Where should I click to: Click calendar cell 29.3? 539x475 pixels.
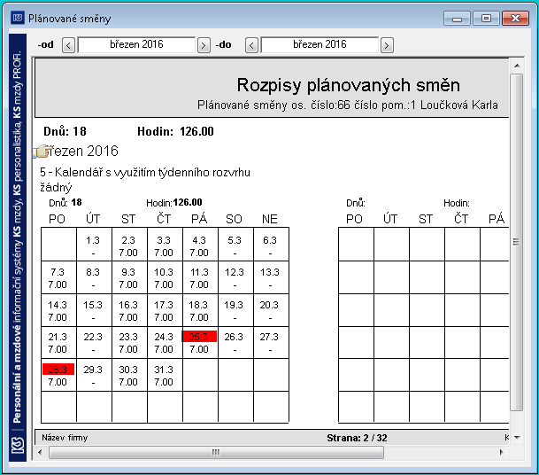tap(94, 375)
